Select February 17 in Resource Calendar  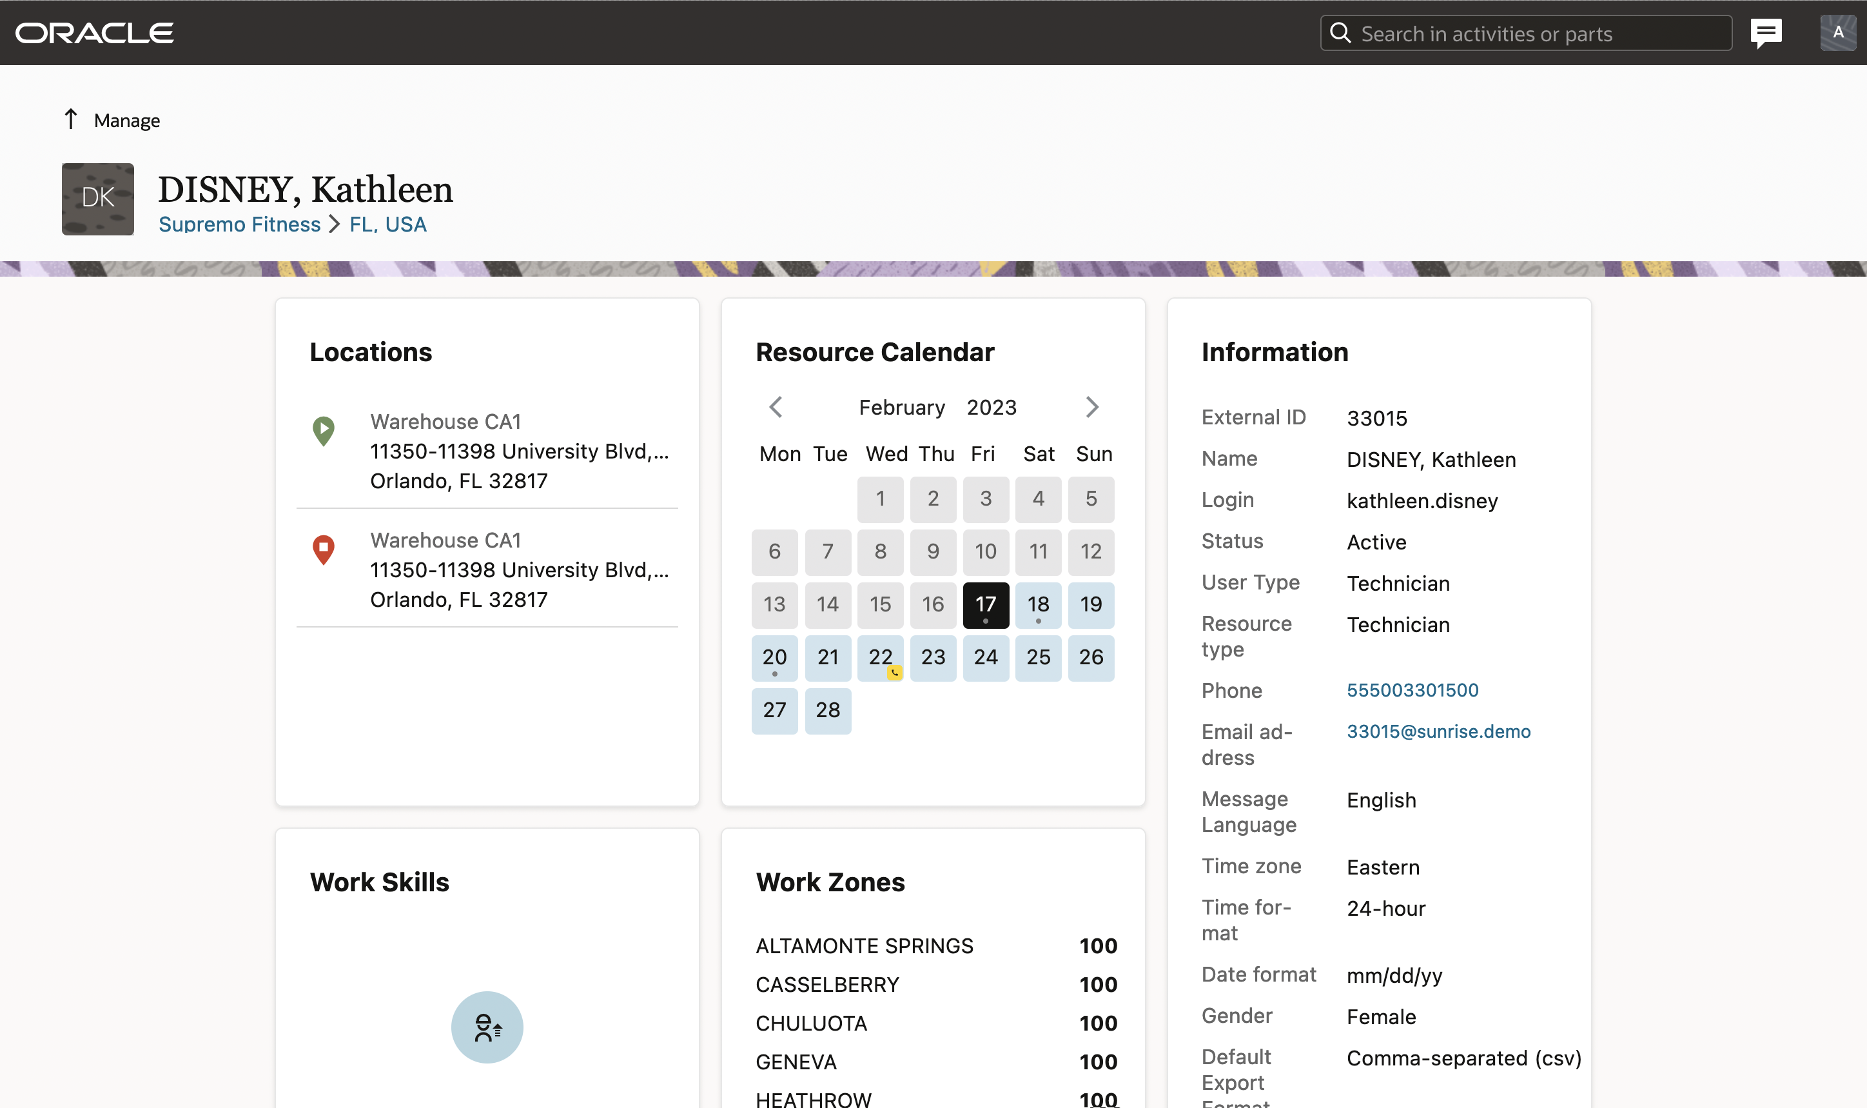985,604
